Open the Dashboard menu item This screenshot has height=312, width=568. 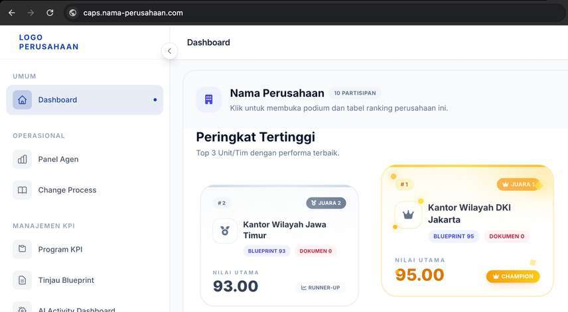(85, 100)
